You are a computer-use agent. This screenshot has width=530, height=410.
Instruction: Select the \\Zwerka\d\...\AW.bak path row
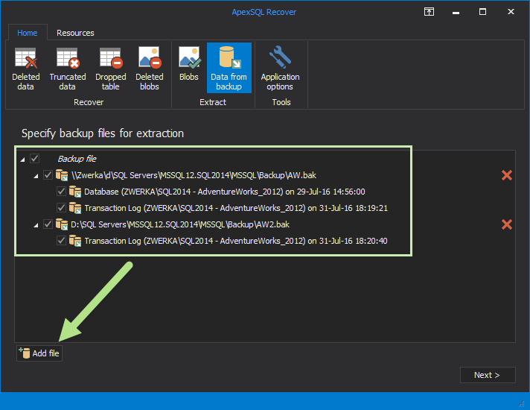[x=194, y=175]
